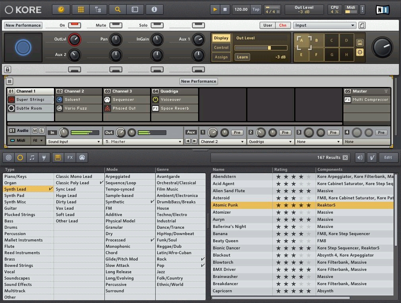Click the magnifier browser search icon
Screen dimensions: 401x303
coord(118,10)
